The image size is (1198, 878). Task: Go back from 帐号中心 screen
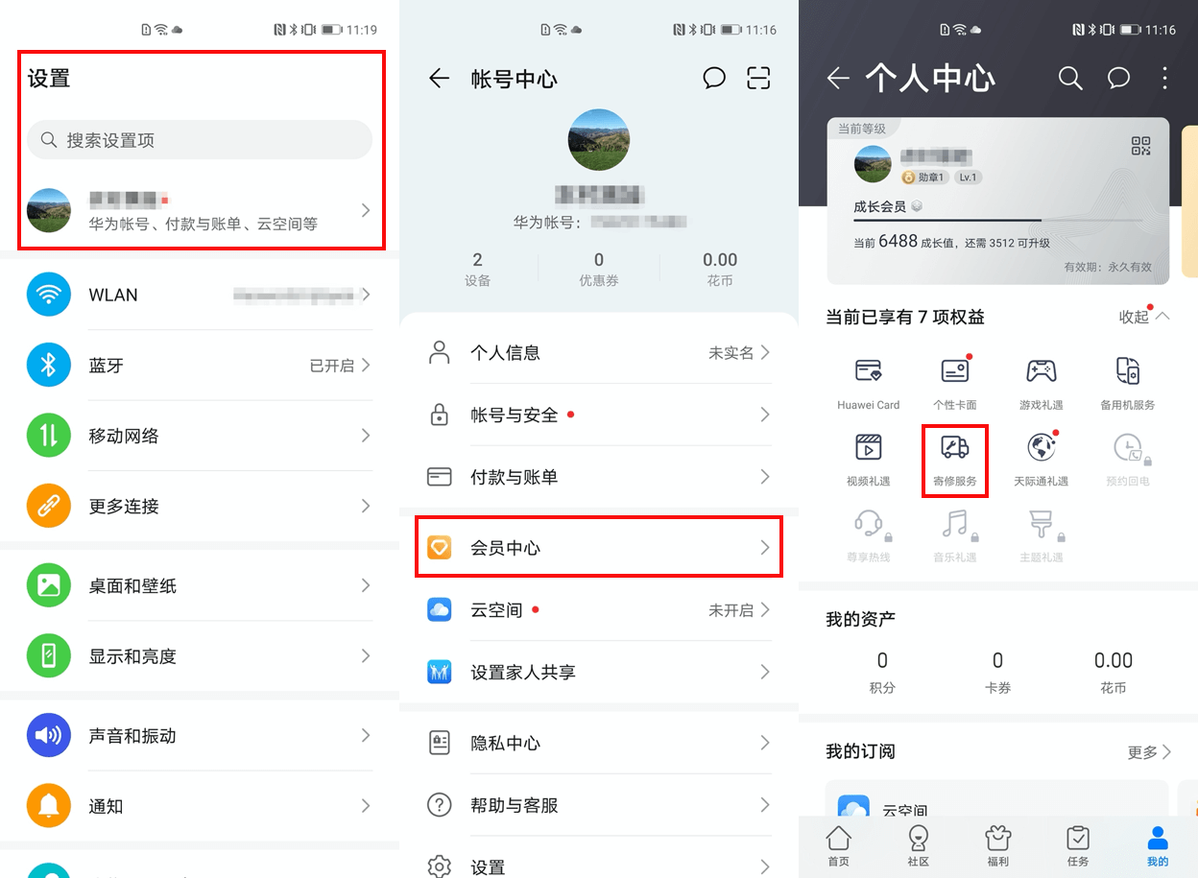click(x=440, y=79)
